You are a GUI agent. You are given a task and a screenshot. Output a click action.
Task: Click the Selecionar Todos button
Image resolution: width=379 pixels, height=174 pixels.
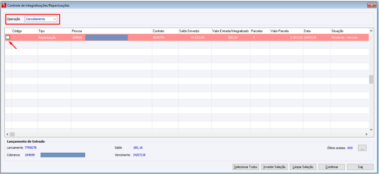click(x=246, y=167)
